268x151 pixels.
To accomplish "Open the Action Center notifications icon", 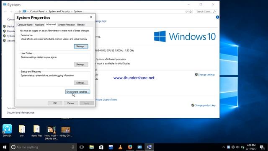I will pos(262,147).
